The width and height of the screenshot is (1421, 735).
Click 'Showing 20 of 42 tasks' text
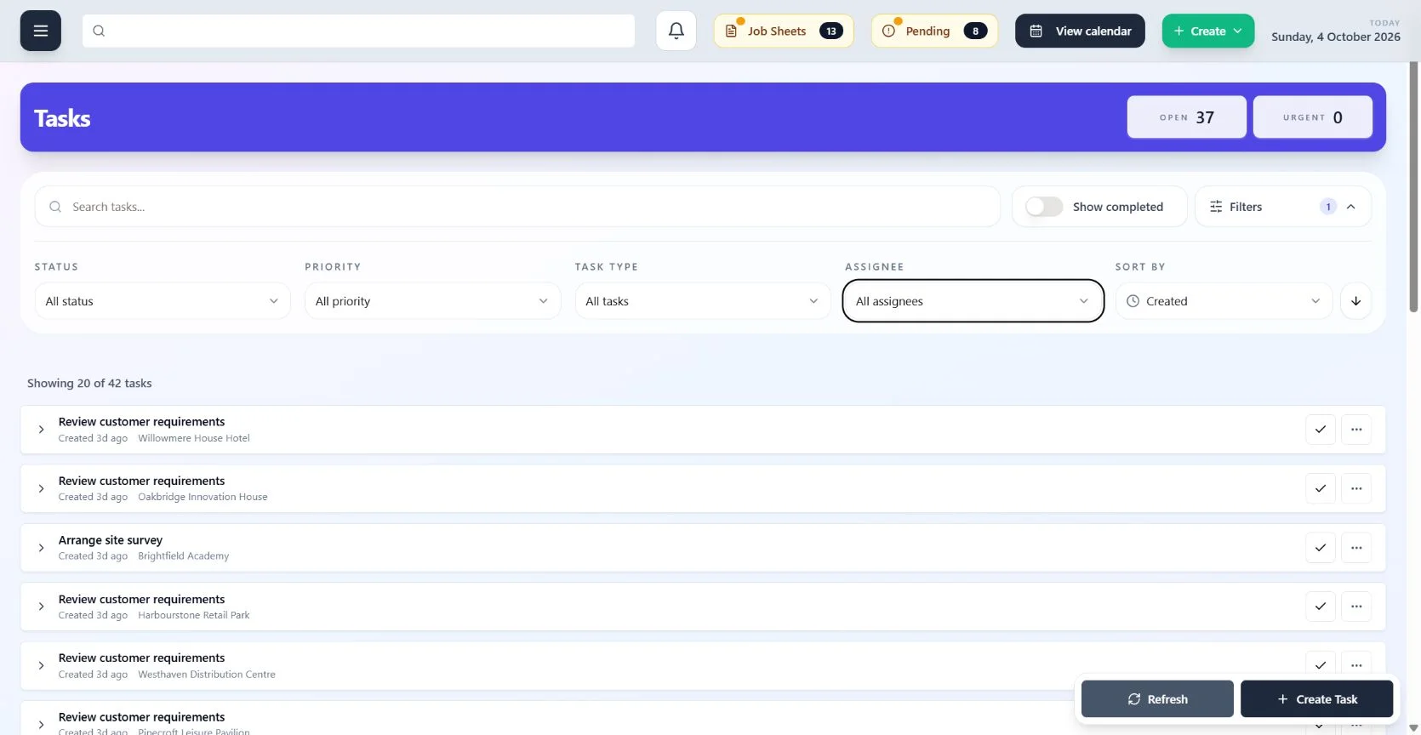click(x=89, y=384)
